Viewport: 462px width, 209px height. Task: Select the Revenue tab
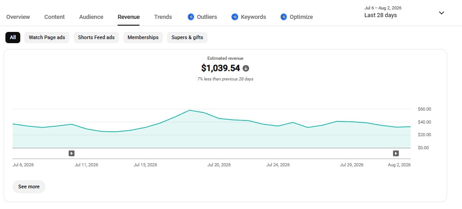pos(128,17)
